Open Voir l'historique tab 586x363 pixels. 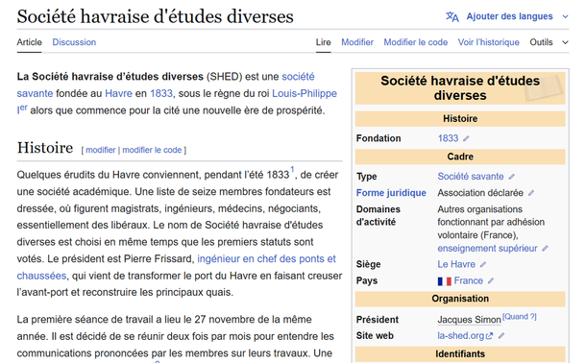(x=488, y=42)
